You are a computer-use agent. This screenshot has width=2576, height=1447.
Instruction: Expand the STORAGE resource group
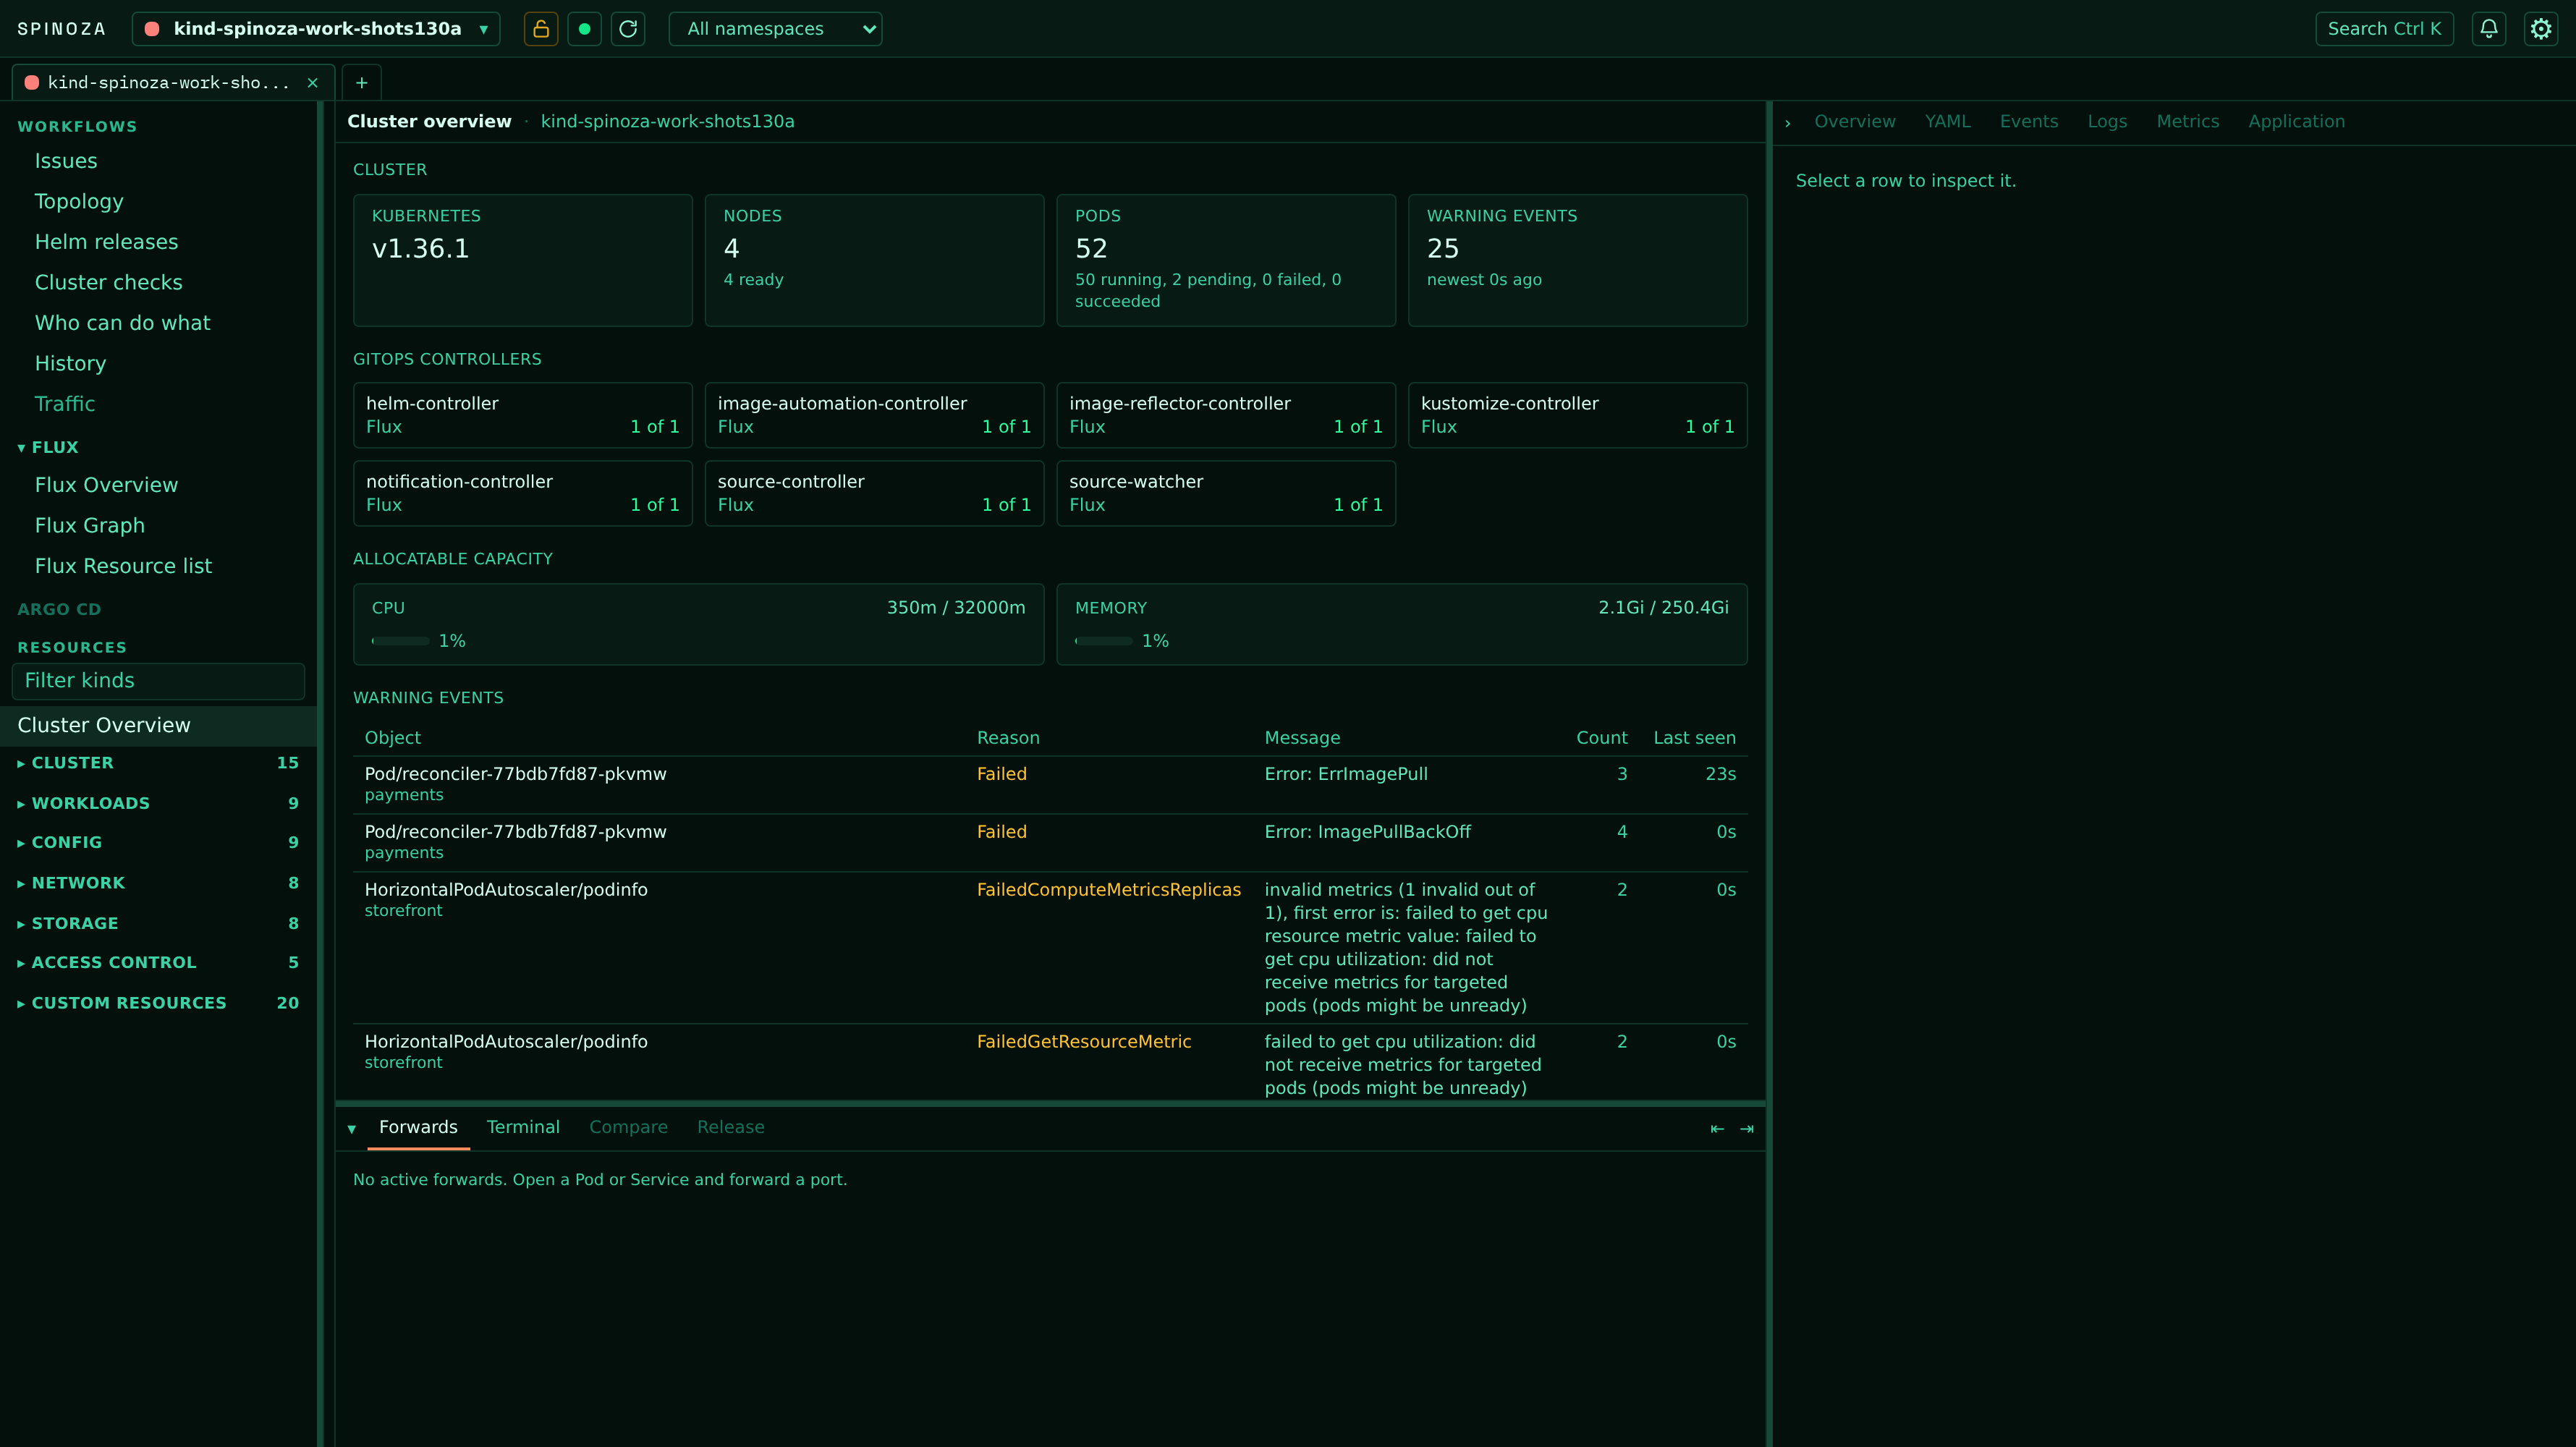[x=158, y=923]
